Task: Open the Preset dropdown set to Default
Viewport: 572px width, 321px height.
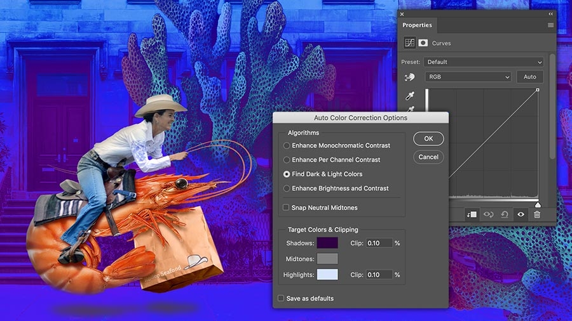Action: [484, 62]
